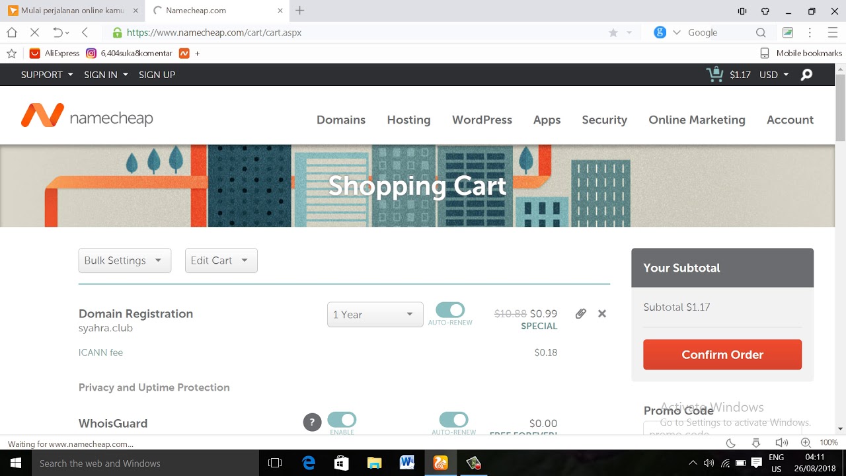
Task: Click the Namecheap logo
Action: 87,116
